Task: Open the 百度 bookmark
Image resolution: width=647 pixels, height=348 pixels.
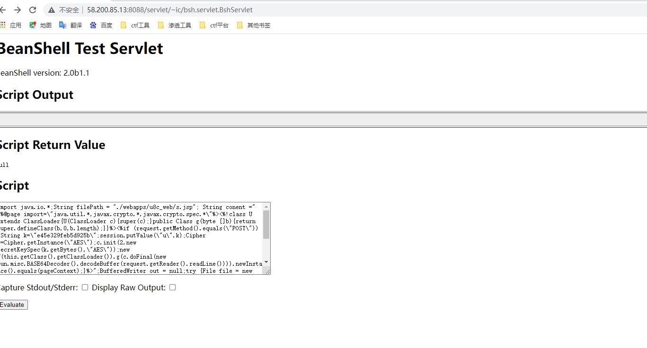Action: [x=101, y=25]
